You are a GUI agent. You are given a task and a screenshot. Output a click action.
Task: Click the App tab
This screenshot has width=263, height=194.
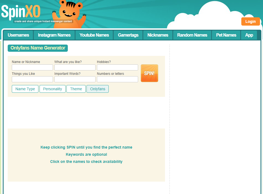click(249, 35)
